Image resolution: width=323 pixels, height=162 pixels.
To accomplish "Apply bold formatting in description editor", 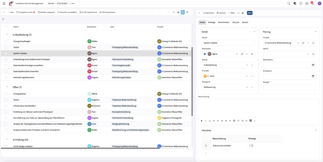I will click(x=202, y=121).
